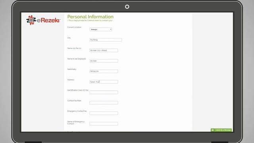Click the envelope icon on the message button

click(213, 130)
